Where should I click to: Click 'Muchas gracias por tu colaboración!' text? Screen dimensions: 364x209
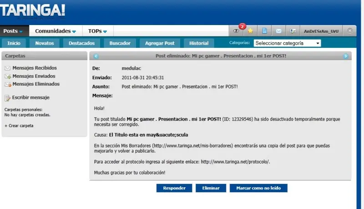(130, 173)
